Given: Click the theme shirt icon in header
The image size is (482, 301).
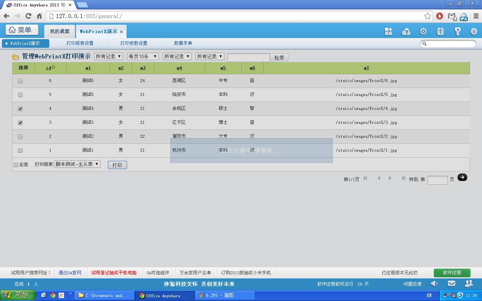Looking at the screenshot, I should click(x=440, y=32).
